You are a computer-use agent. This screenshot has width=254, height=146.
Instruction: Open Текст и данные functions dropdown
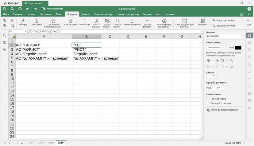point(97,23)
